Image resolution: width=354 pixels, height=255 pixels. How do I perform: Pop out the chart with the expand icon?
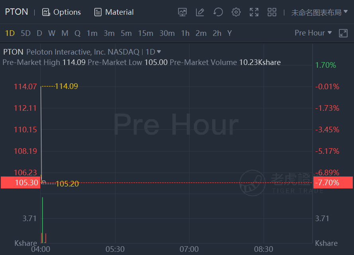(343, 33)
